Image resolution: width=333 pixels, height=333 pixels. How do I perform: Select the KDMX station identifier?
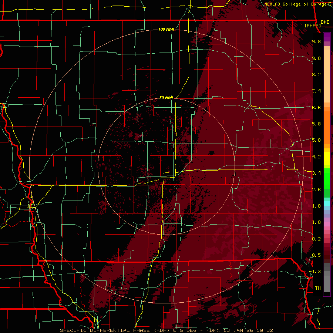213,330
